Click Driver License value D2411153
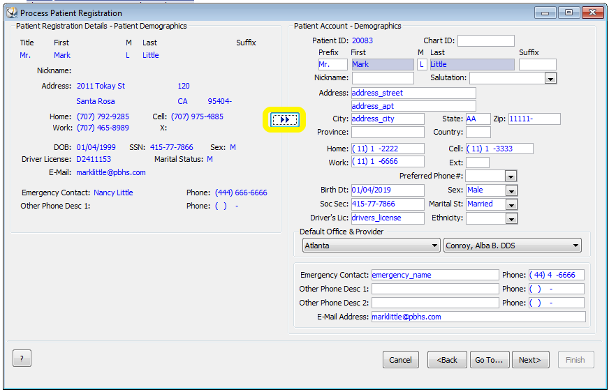Image resolution: width=609 pixels, height=392 pixels. point(94,159)
